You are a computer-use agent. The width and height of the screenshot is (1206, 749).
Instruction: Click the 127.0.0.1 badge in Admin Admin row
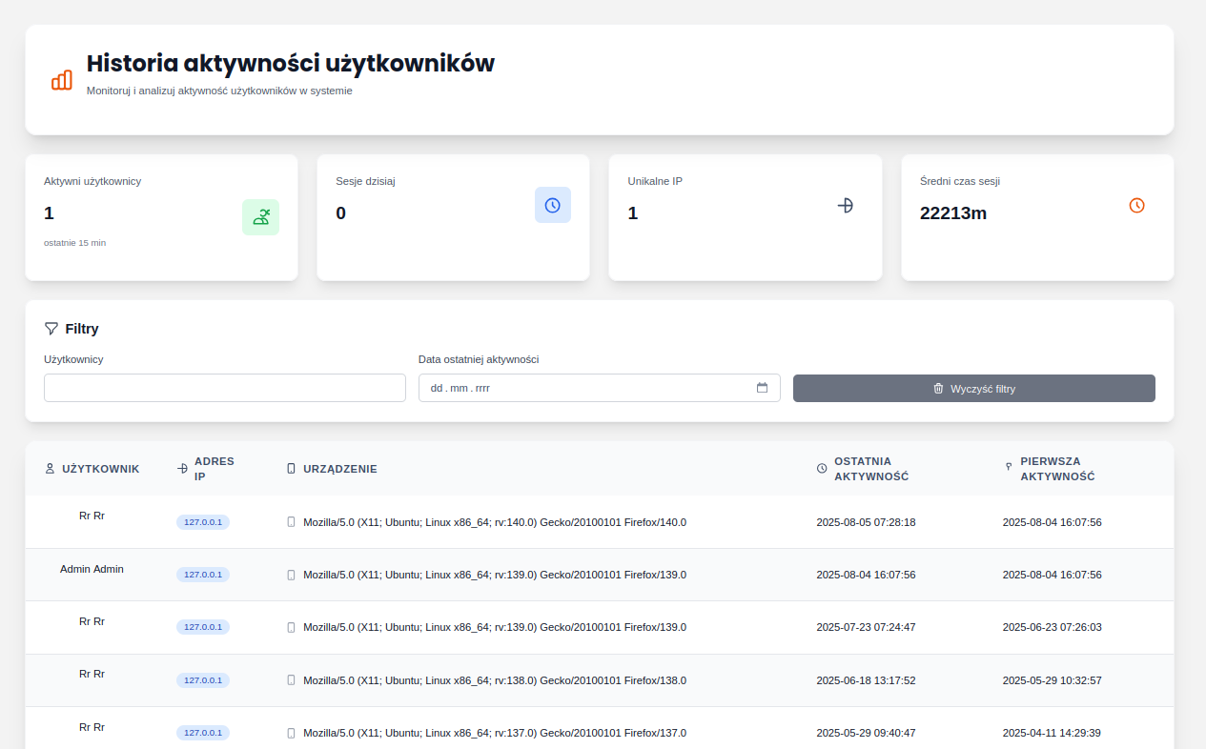(203, 575)
